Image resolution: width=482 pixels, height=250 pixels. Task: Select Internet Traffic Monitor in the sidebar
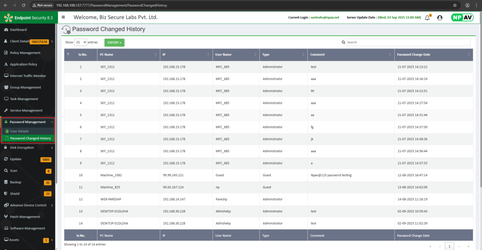[28, 76]
